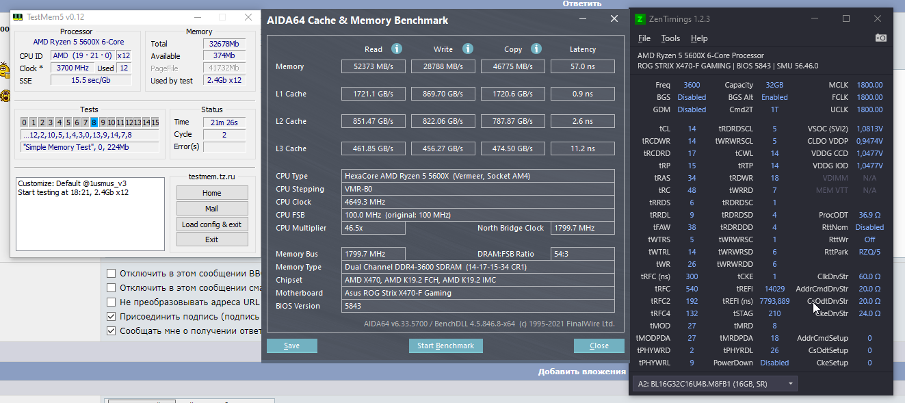
Task: Click the ProcODT value 36.9 Ω
Action: (x=869, y=215)
